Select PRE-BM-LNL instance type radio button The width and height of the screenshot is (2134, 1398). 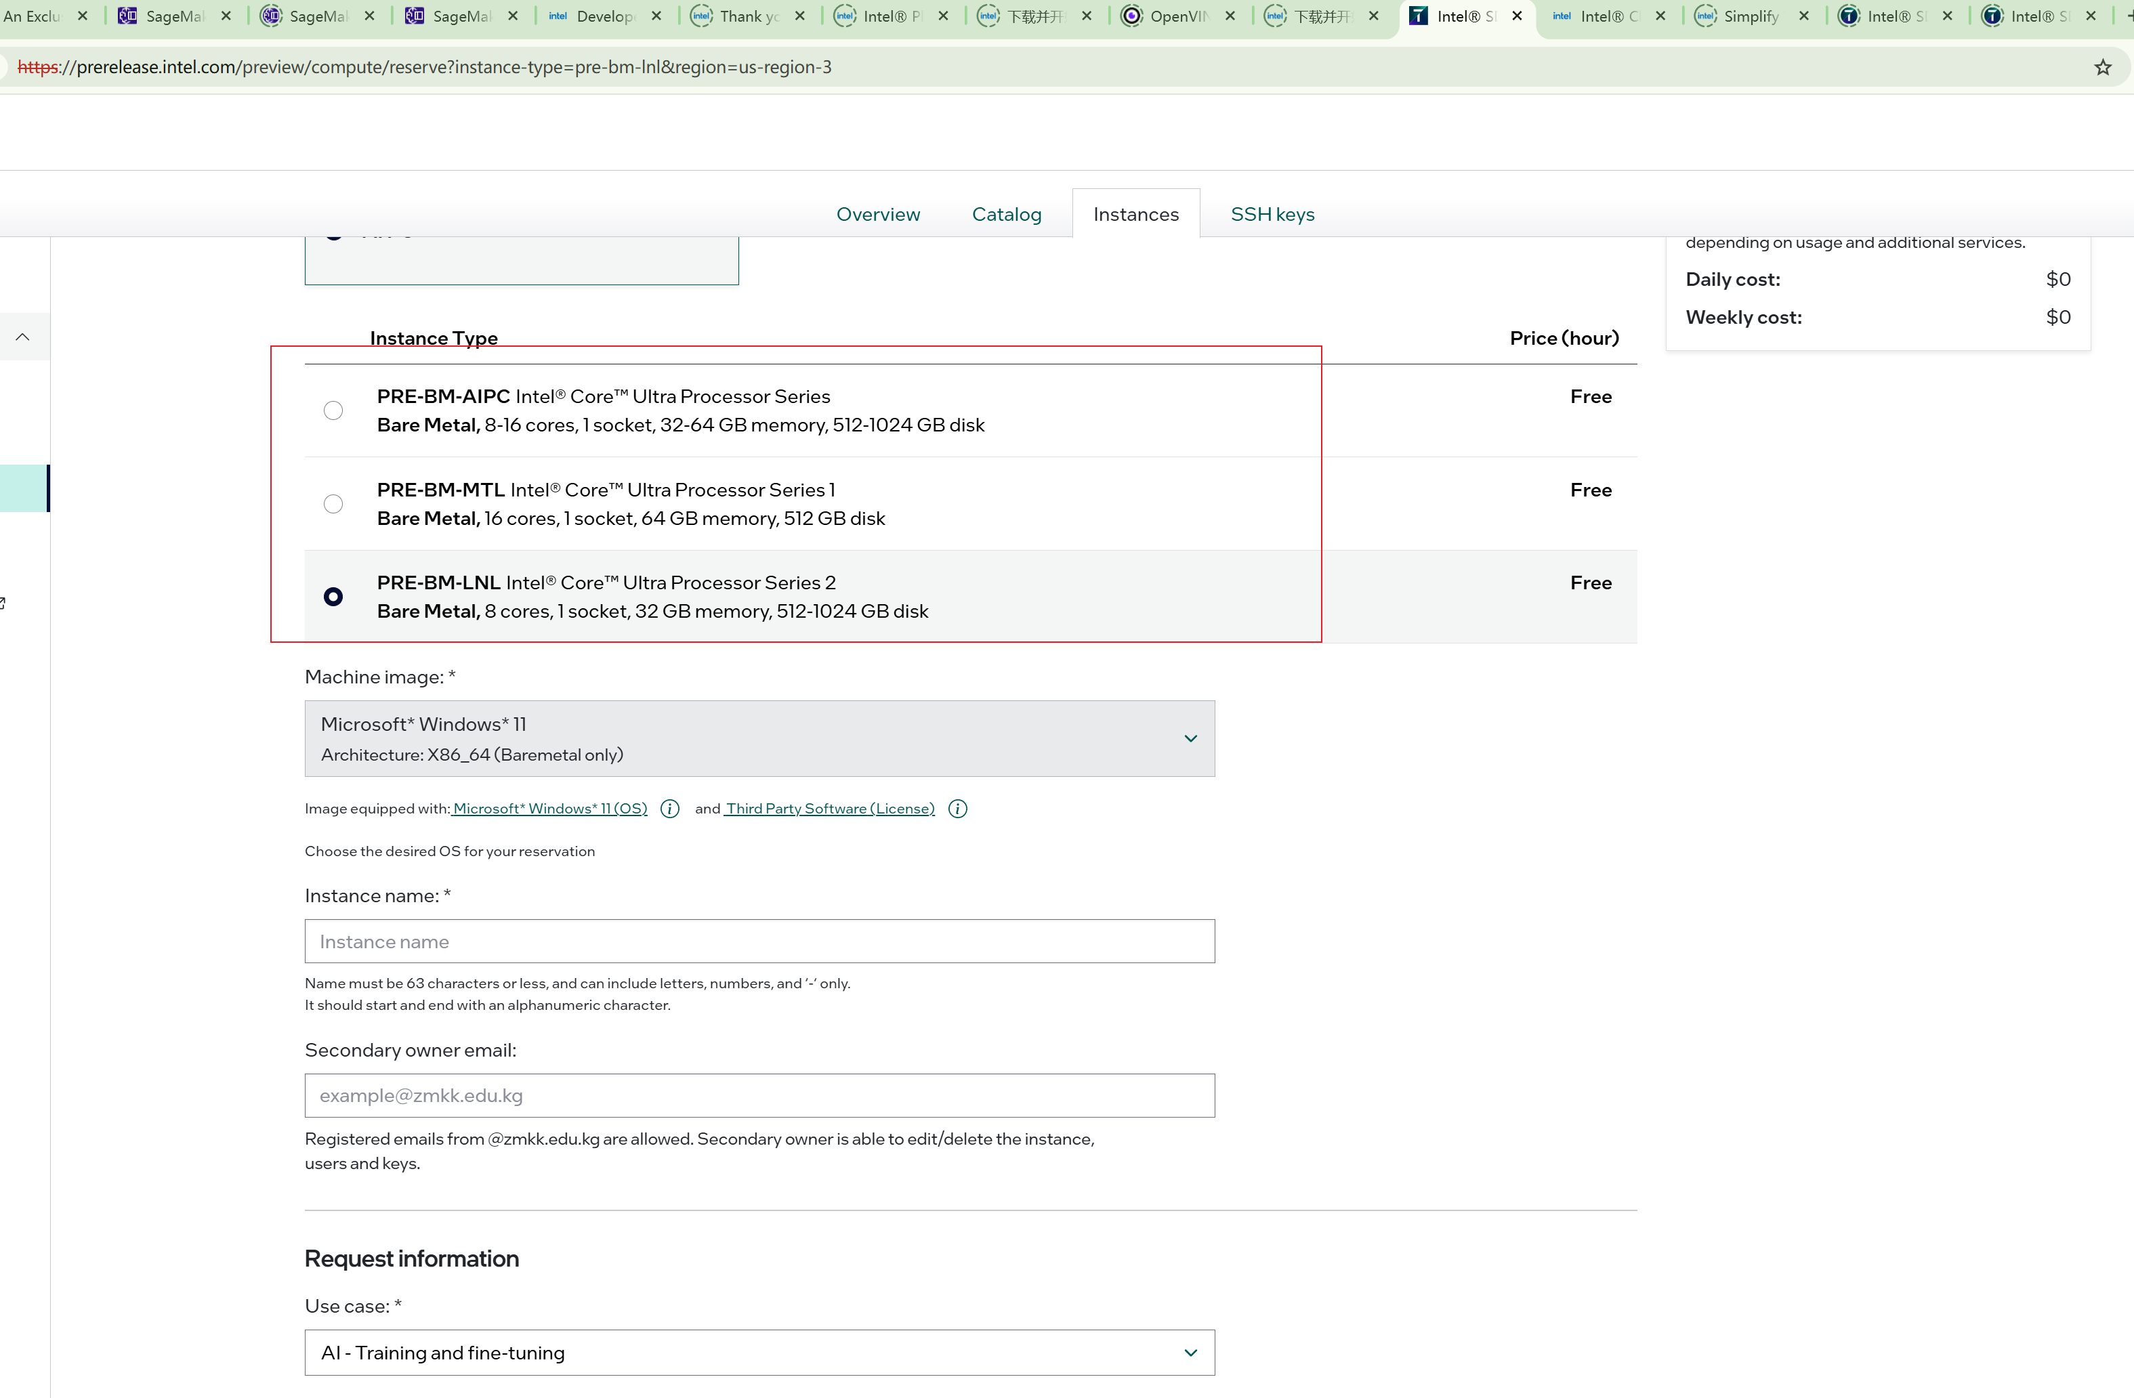[x=333, y=597]
